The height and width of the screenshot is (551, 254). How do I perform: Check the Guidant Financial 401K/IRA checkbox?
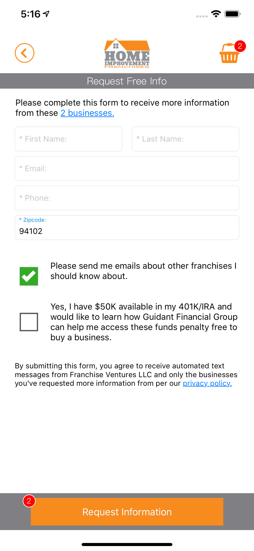pyautogui.click(x=29, y=322)
